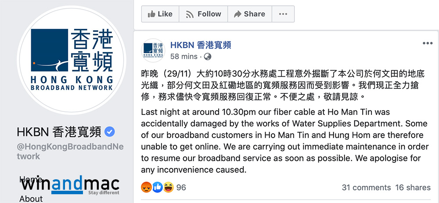Open the About tab in sidebar

pyautogui.click(x=31, y=199)
